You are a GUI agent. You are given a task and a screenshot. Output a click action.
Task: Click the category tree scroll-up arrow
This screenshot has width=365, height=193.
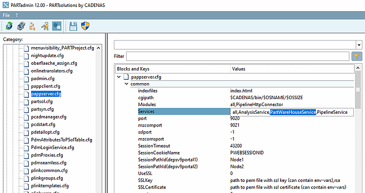[x=98, y=48]
